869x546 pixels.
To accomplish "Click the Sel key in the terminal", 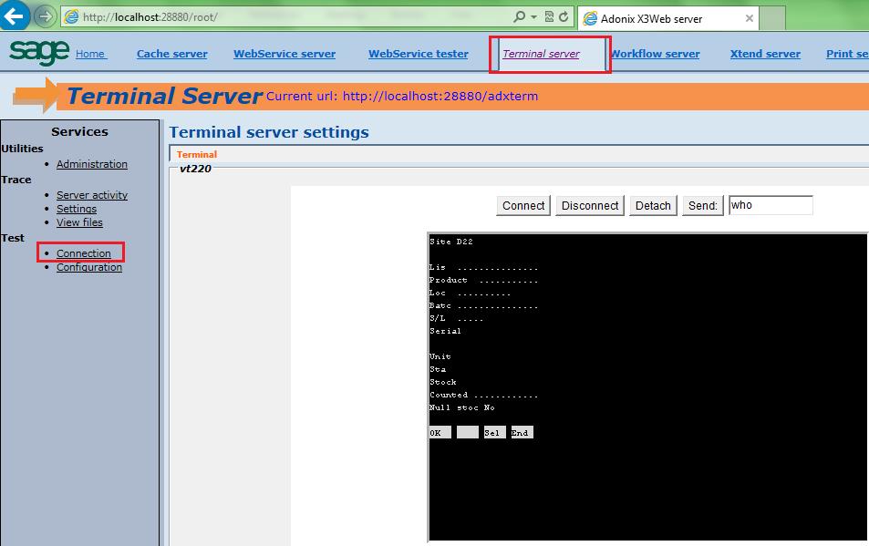I will pyautogui.click(x=494, y=432).
